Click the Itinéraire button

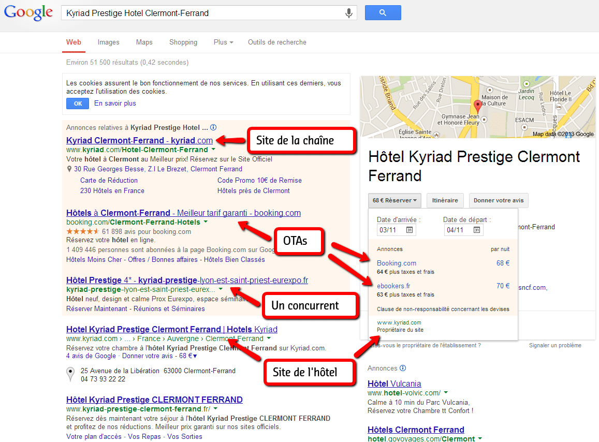pyautogui.click(x=445, y=200)
